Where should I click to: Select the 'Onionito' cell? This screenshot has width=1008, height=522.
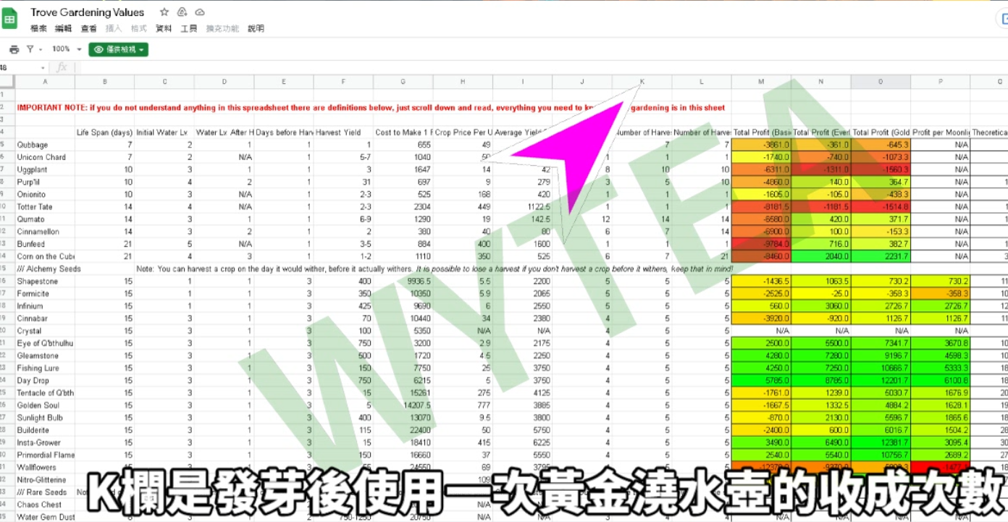[x=45, y=194]
